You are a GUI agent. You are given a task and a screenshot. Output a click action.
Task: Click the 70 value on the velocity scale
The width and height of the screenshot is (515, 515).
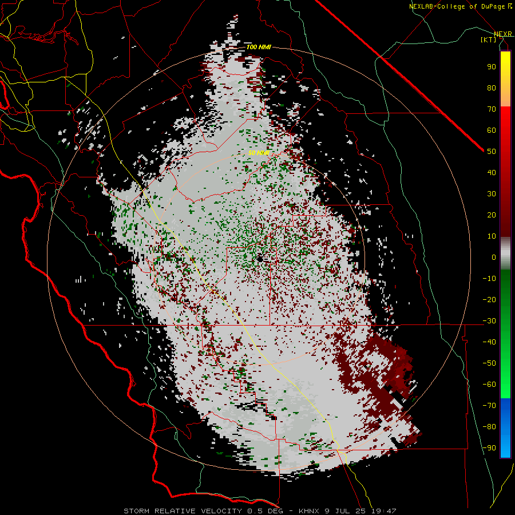tap(492, 109)
